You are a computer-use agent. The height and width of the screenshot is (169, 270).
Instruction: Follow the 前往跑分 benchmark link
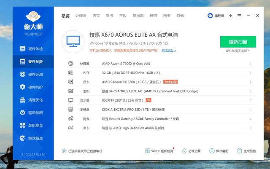pos(169,51)
